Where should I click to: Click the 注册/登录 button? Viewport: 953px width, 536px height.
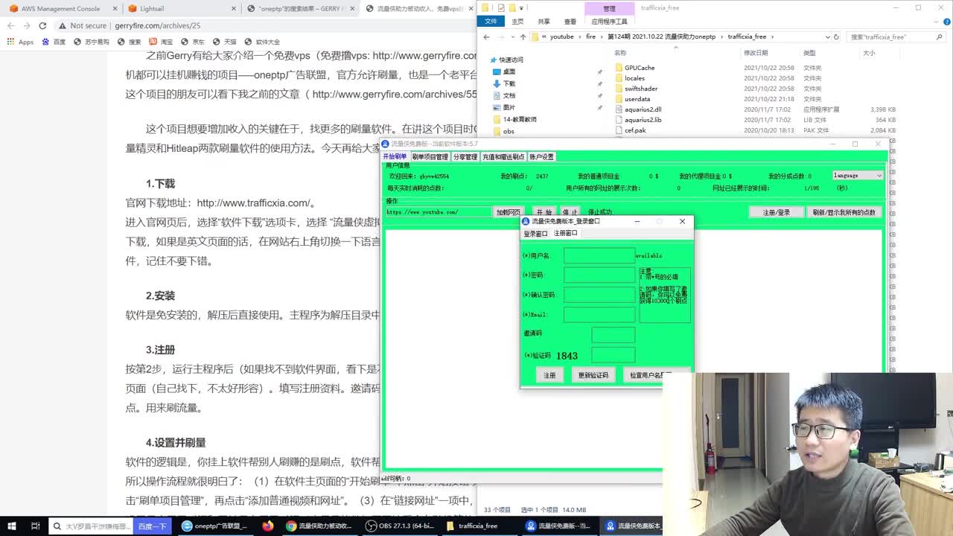click(777, 212)
